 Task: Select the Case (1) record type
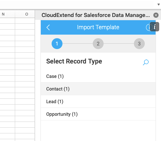click(98, 76)
